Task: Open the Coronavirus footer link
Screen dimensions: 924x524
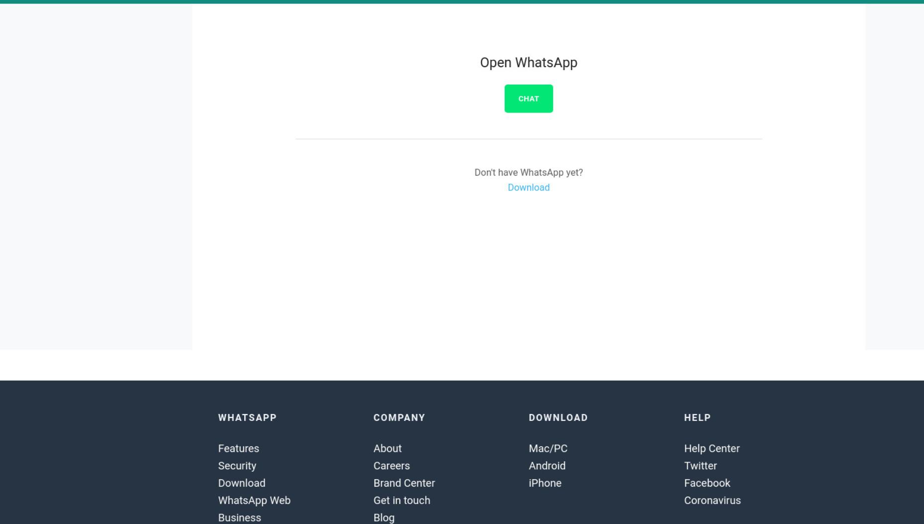Action: tap(712, 501)
